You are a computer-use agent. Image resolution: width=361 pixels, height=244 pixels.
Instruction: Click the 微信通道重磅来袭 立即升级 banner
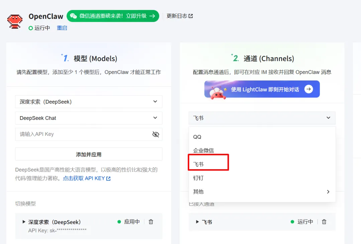click(x=113, y=16)
